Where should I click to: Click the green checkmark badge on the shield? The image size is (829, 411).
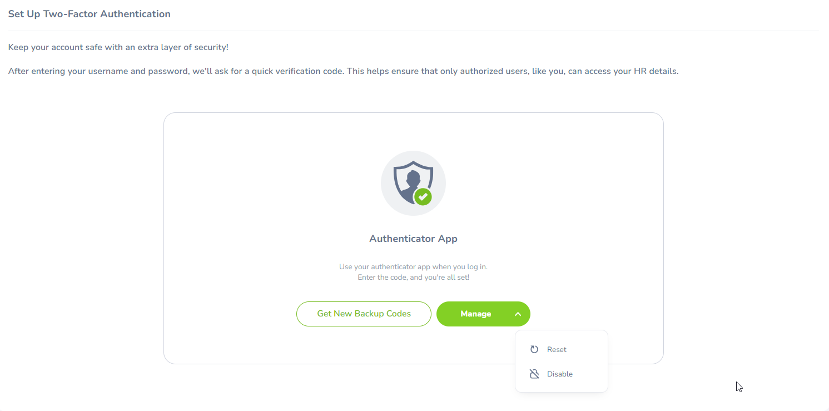pos(422,197)
